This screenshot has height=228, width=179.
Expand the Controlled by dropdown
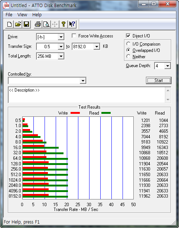(x=83, y=80)
